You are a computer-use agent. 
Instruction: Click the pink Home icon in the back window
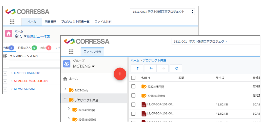tap(9, 33)
